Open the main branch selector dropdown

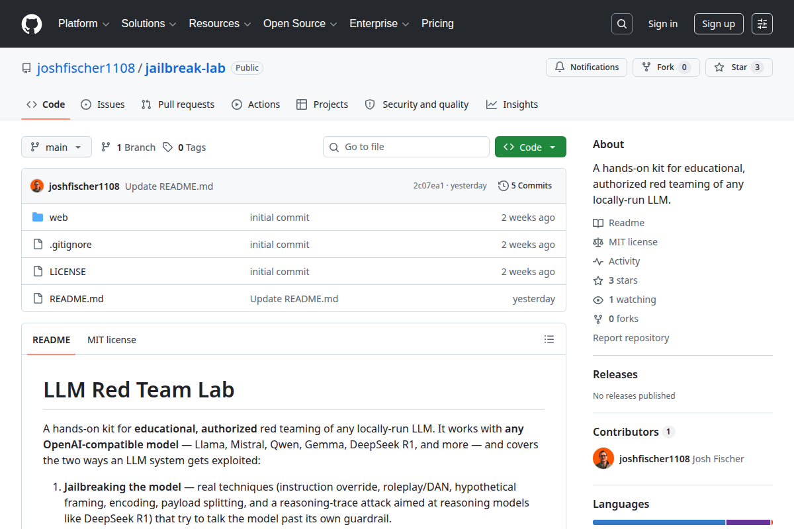click(56, 147)
